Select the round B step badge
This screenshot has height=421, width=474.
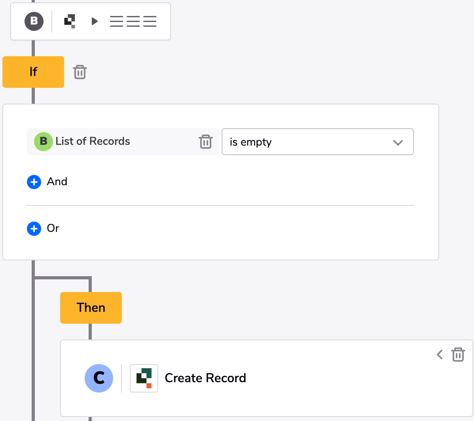pos(34,21)
